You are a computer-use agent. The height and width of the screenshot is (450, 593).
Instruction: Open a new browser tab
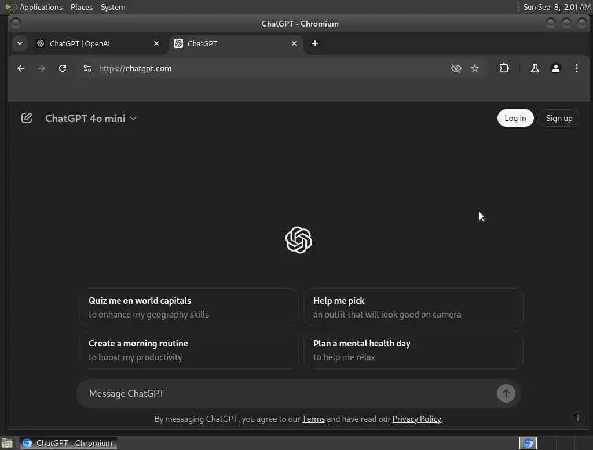314,43
